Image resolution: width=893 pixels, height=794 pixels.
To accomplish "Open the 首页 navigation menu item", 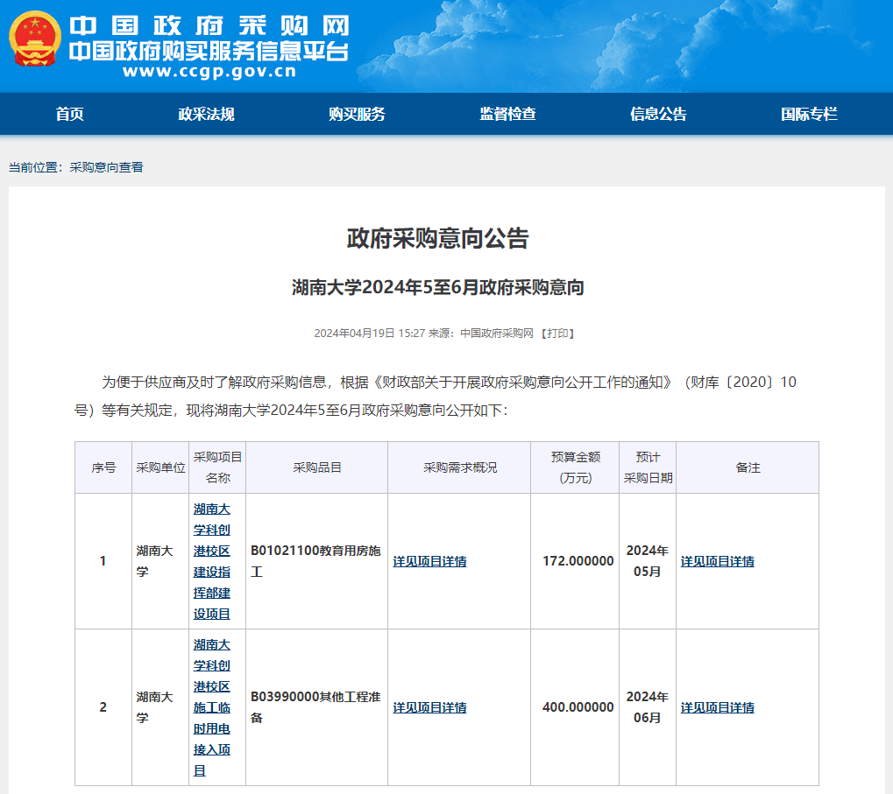I will coord(69,115).
